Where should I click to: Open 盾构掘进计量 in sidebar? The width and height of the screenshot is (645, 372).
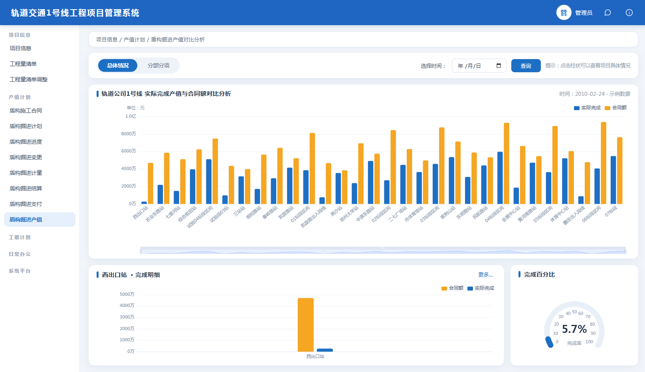point(40,173)
